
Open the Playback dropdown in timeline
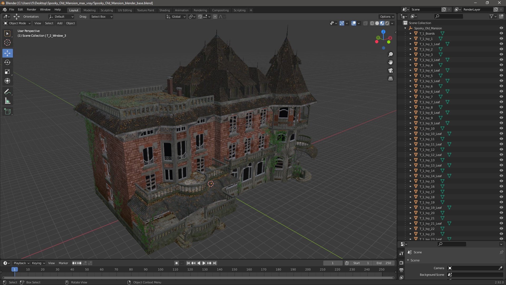(21, 263)
